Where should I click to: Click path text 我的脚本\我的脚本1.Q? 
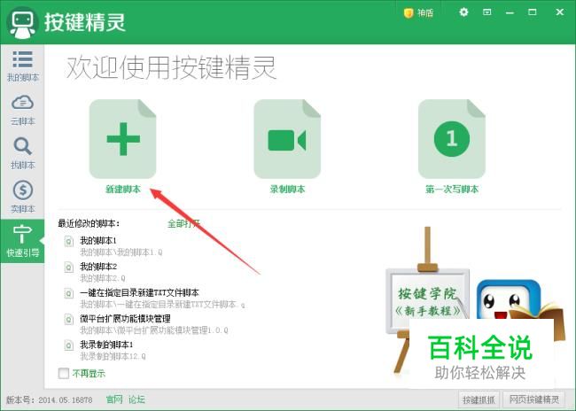coord(121,252)
